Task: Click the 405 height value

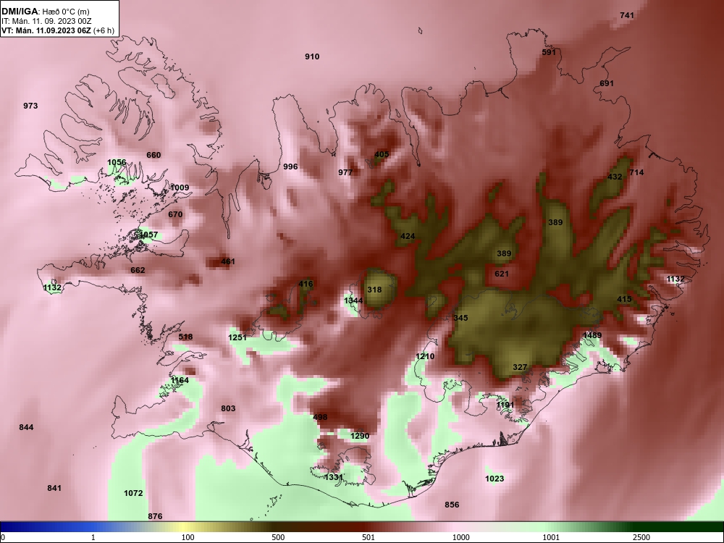Action: (382, 155)
